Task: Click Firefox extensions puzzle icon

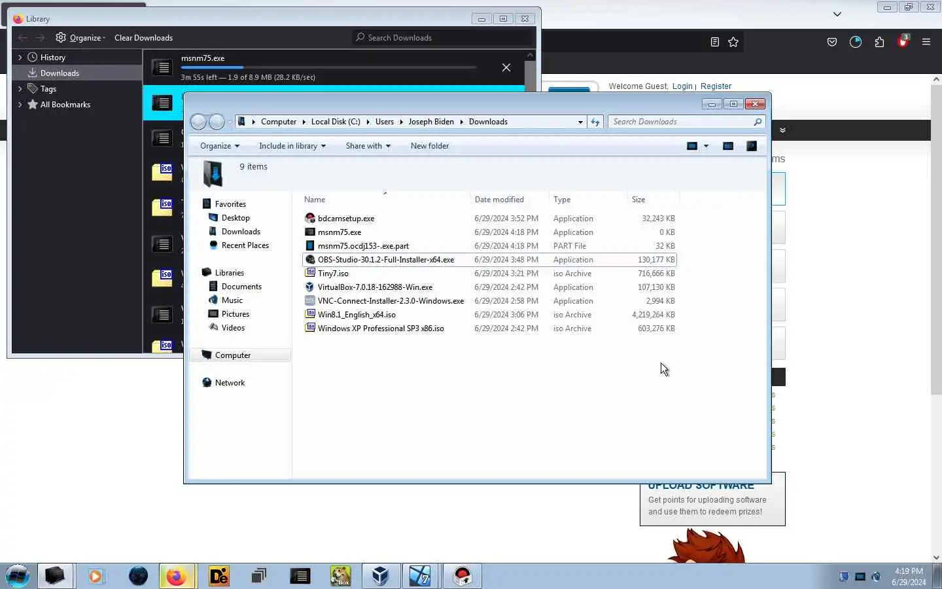Action: click(879, 42)
